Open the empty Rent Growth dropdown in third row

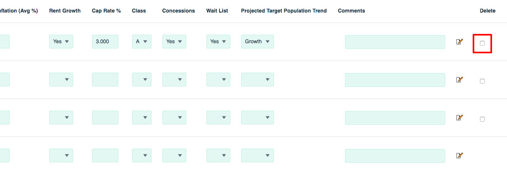pyautogui.click(x=61, y=118)
